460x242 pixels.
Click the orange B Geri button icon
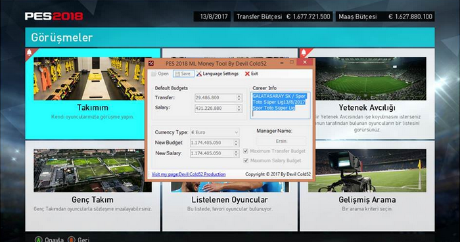(72, 239)
